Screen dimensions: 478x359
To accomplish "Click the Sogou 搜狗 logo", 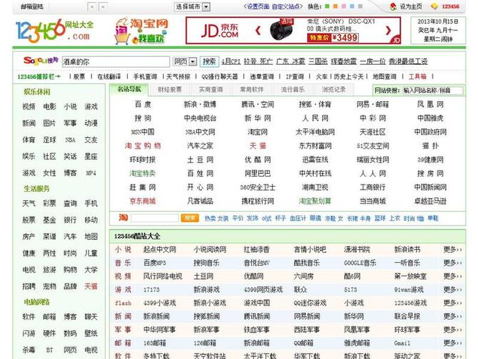I will [40, 61].
